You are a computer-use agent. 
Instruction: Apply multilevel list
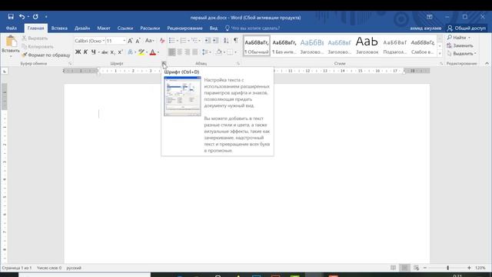[x=194, y=41]
